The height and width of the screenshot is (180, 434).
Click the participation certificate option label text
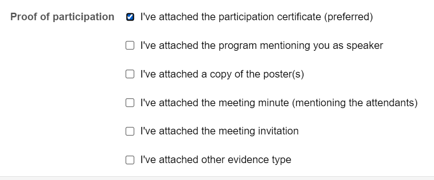pos(257,17)
